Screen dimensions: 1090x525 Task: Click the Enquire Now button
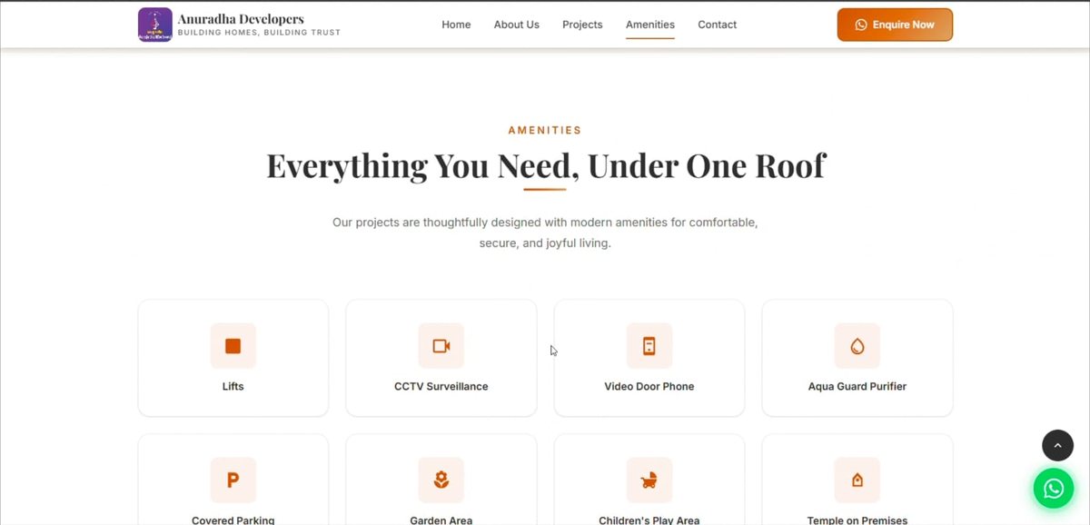[x=895, y=25]
